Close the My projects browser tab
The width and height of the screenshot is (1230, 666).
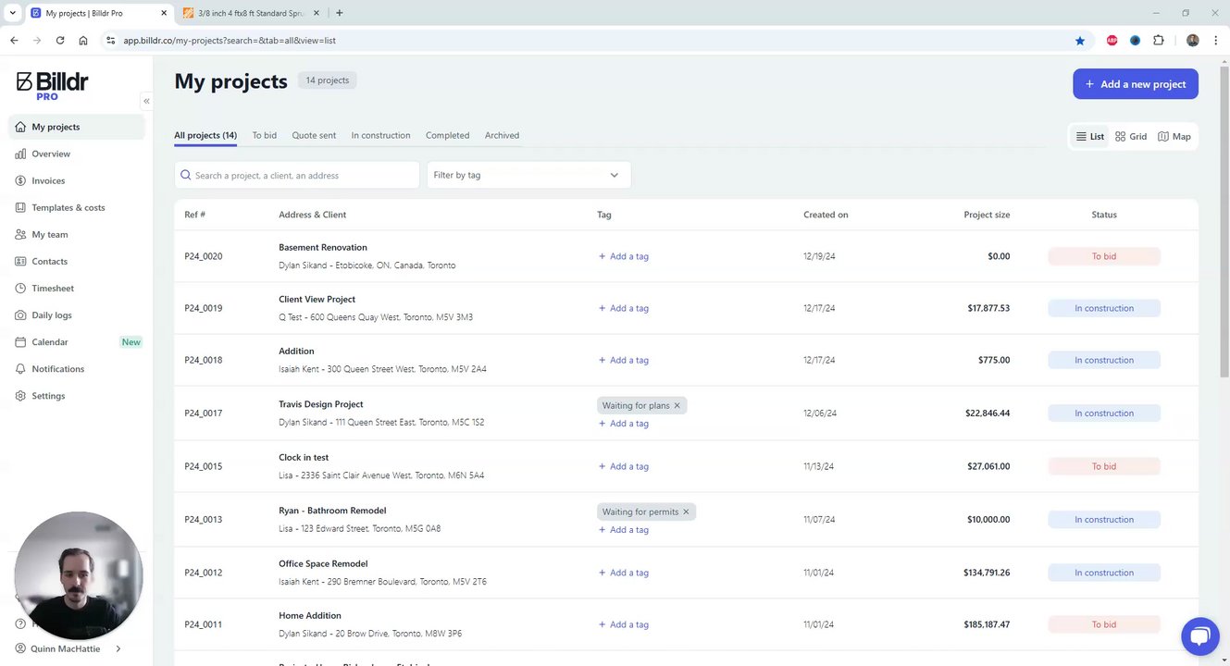[162, 13]
